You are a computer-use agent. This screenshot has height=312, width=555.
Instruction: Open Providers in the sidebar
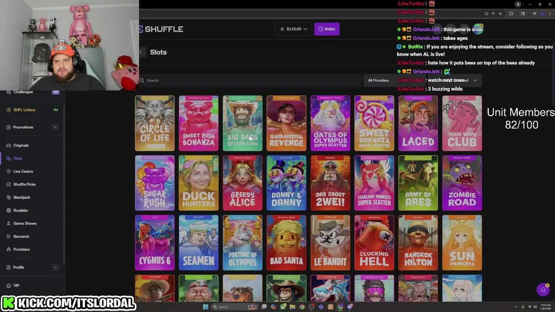pos(32,249)
